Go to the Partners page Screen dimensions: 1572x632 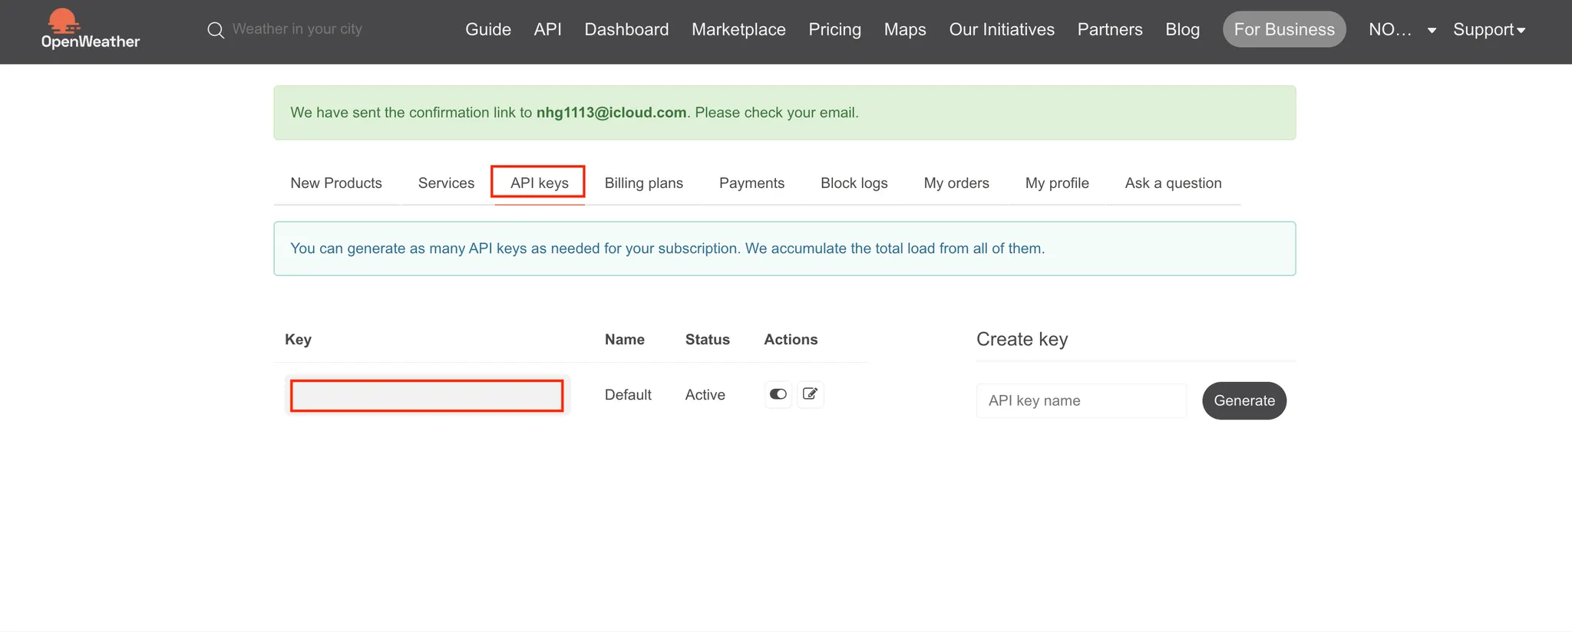[1110, 29]
